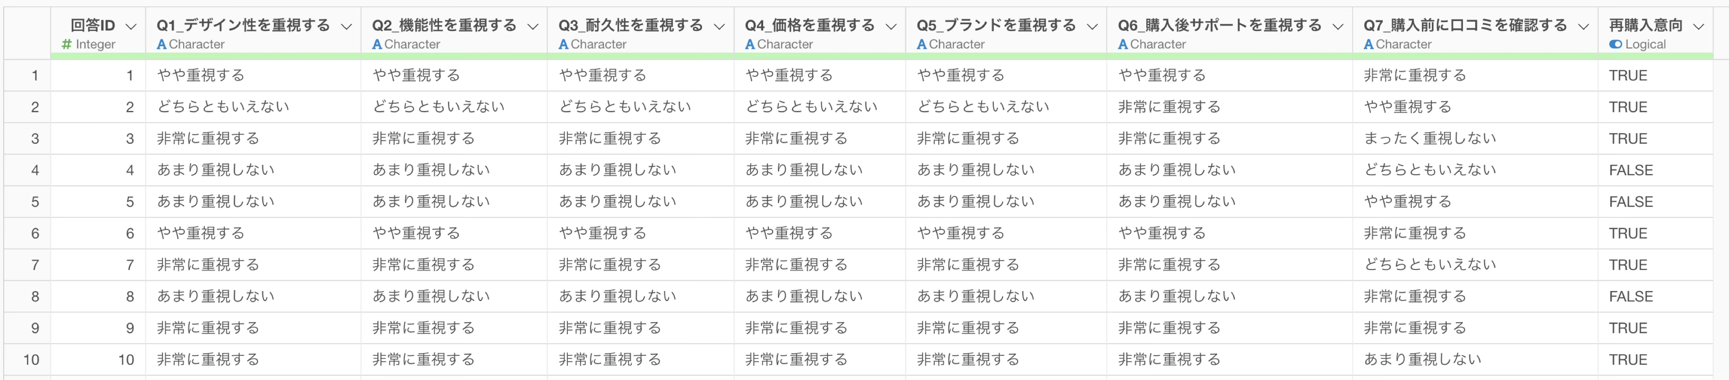Click the Character type icon under Q7
The width and height of the screenshot is (1729, 380).
(1368, 44)
